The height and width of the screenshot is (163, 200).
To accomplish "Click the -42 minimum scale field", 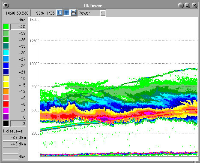I will click(x=18, y=27).
